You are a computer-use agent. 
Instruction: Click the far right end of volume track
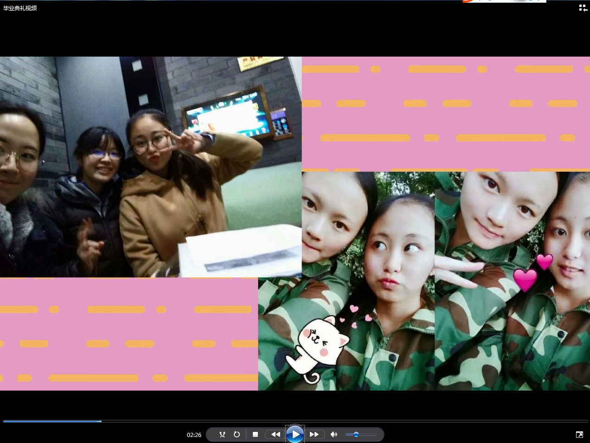point(375,435)
